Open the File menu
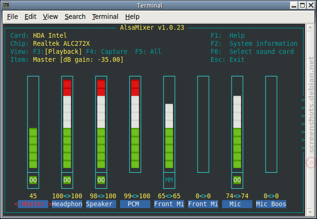Screen dimensions: 317x219 12,17
